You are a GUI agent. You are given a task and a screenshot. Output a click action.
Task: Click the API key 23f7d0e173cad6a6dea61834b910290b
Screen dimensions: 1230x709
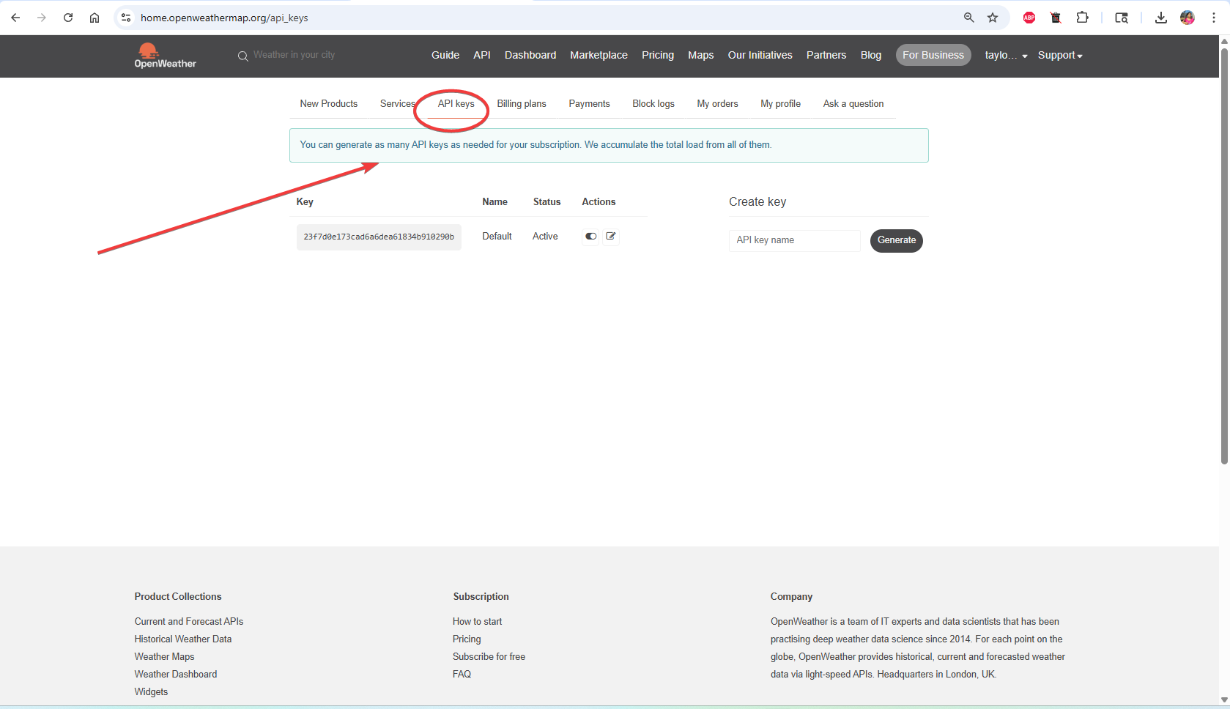pos(379,237)
